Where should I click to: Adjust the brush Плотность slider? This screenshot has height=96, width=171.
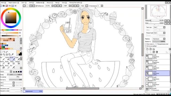coord(15,80)
